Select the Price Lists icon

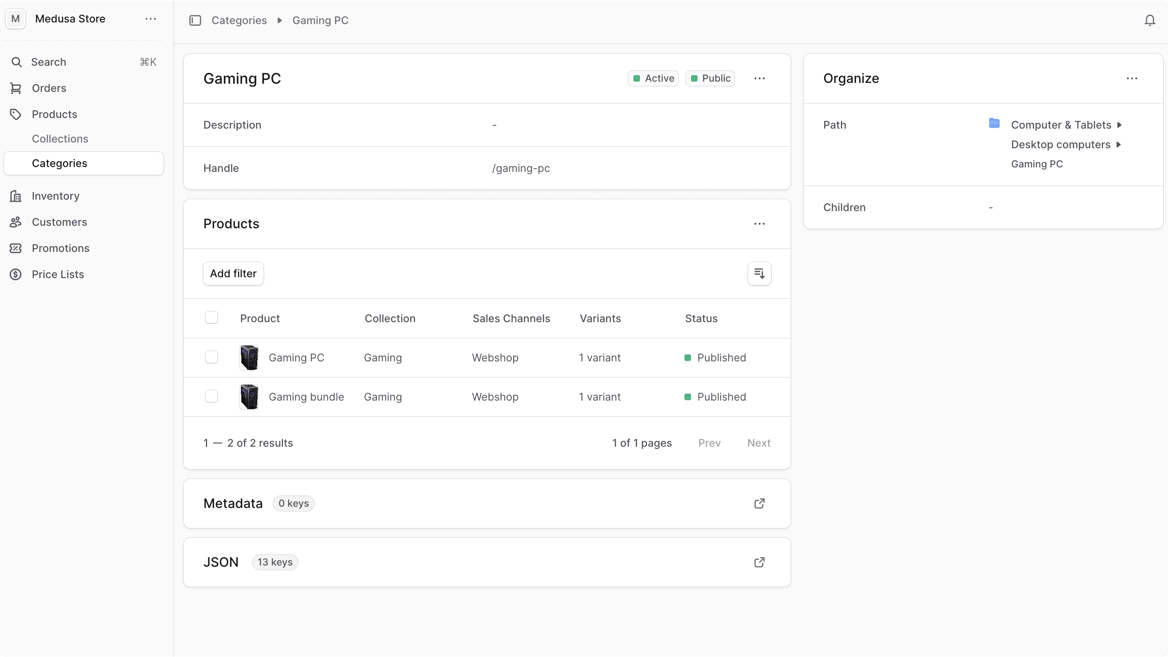click(x=16, y=274)
